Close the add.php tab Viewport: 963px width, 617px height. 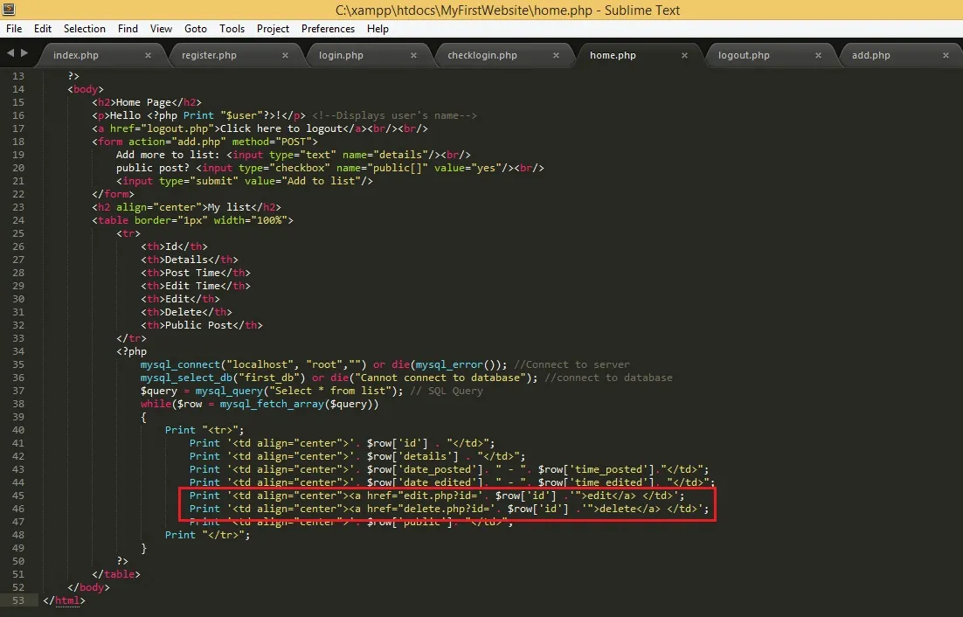pos(946,55)
